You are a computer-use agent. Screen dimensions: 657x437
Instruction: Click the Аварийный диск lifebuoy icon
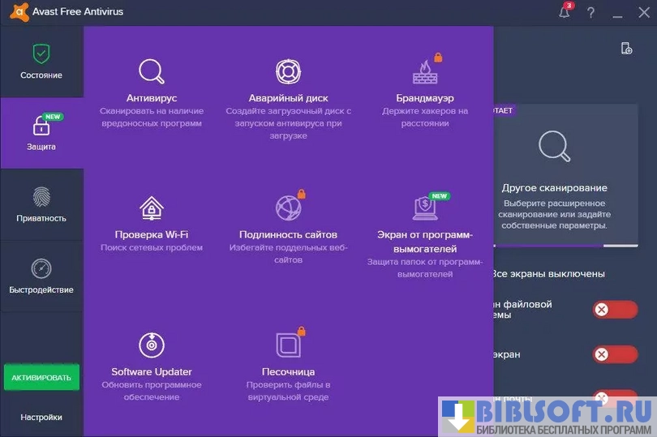288,71
